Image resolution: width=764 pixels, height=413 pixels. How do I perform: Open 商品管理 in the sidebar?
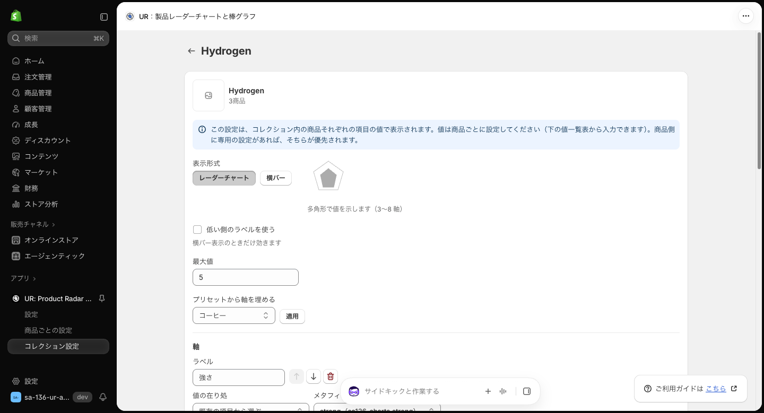(58, 93)
